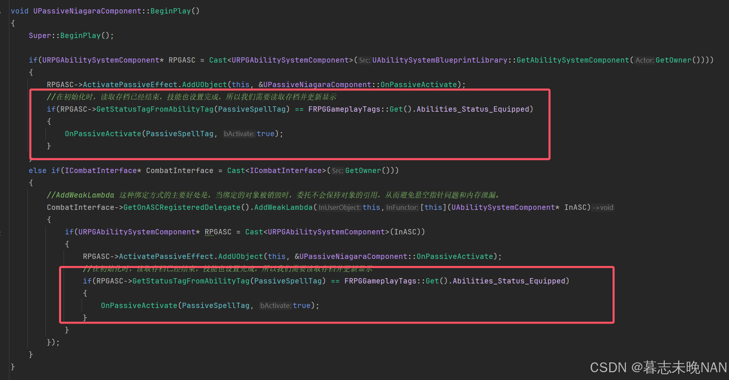Select 'ICombatInterface*' type in the else-if declaration
Screen dimensions: 729x380
point(103,171)
